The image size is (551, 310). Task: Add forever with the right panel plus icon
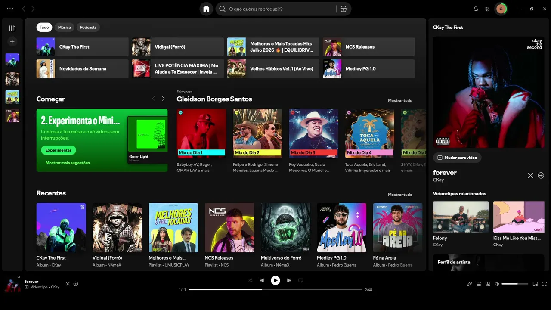(x=541, y=175)
